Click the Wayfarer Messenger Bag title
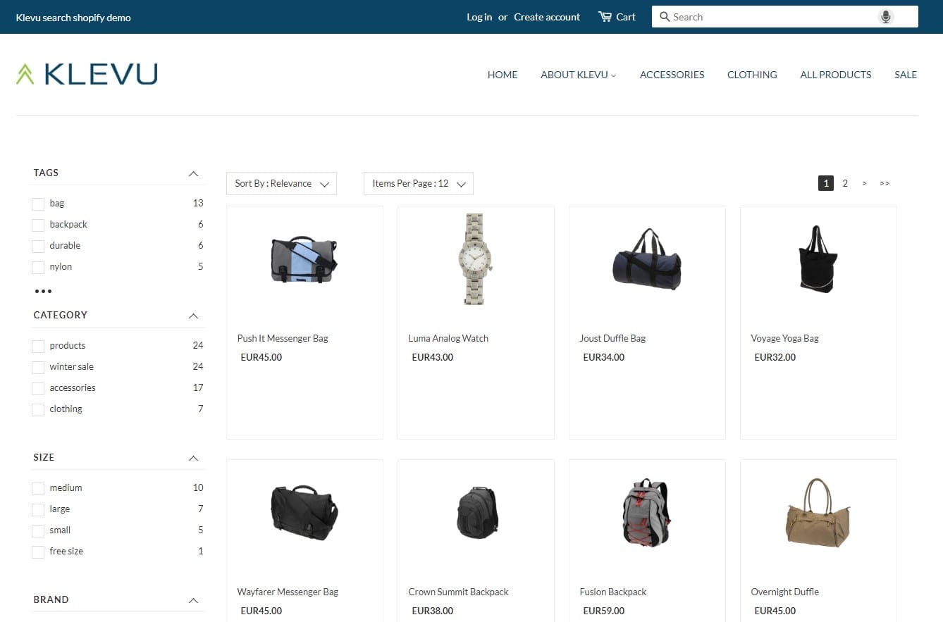Viewport: 943px width, 622px height. click(288, 592)
